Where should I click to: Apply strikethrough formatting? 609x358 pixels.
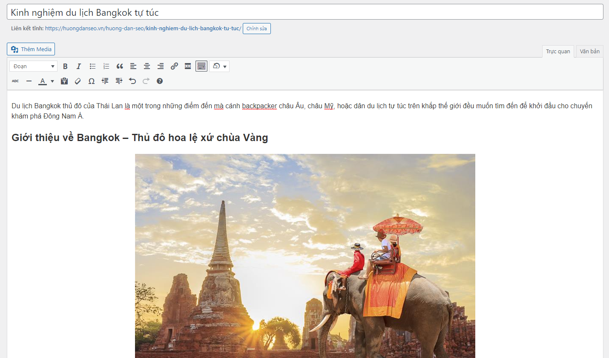click(15, 81)
